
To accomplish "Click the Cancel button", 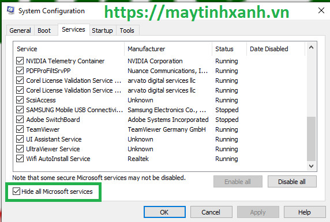I will [x=211, y=212].
